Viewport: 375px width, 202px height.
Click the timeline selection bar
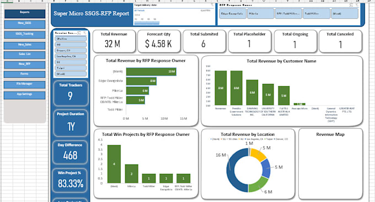pyautogui.click(x=147, y=23)
